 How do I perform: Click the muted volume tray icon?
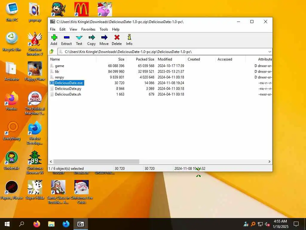pos(267,224)
